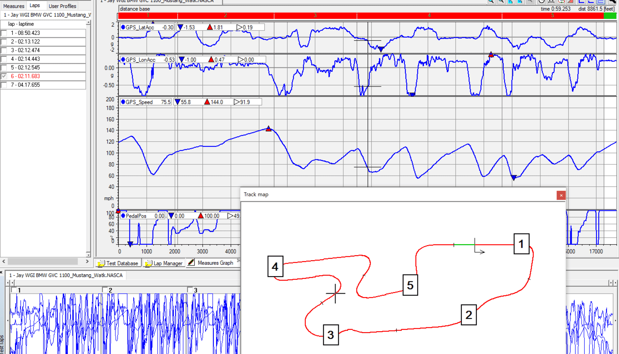This screenshot has height=354, width=619.
Task: Check lap 3 - 02.12.474 checkbox
Action: pyautogui.click(x=4, y=50)
